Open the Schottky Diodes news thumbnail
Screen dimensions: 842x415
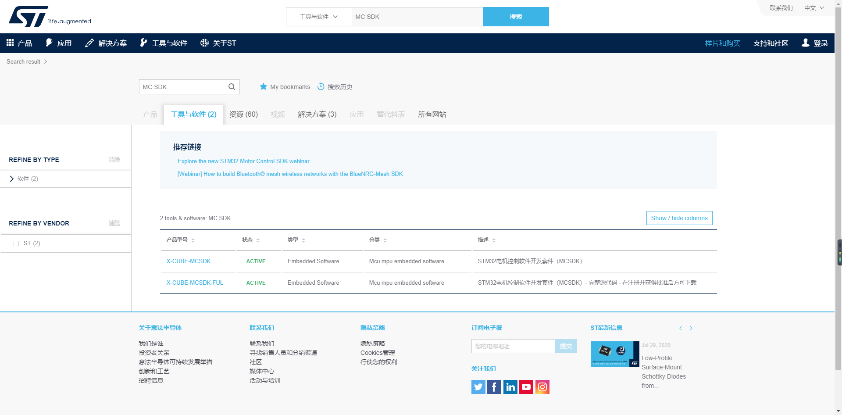[615, 354]
